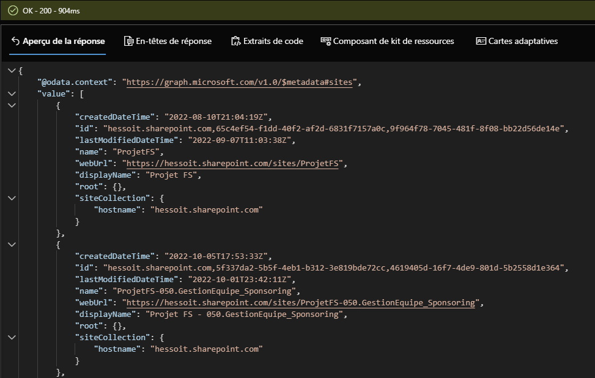Collapse the "value" array chevron
The width and height of the screenshot is (595, 378).
pos(12,93)
